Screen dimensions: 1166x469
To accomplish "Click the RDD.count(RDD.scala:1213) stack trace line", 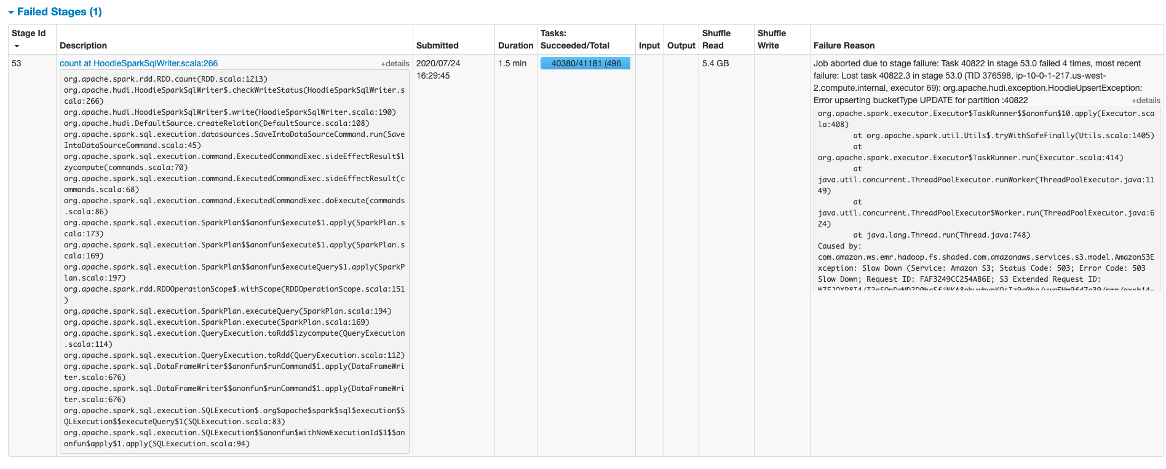I will [x=165, y=79].
